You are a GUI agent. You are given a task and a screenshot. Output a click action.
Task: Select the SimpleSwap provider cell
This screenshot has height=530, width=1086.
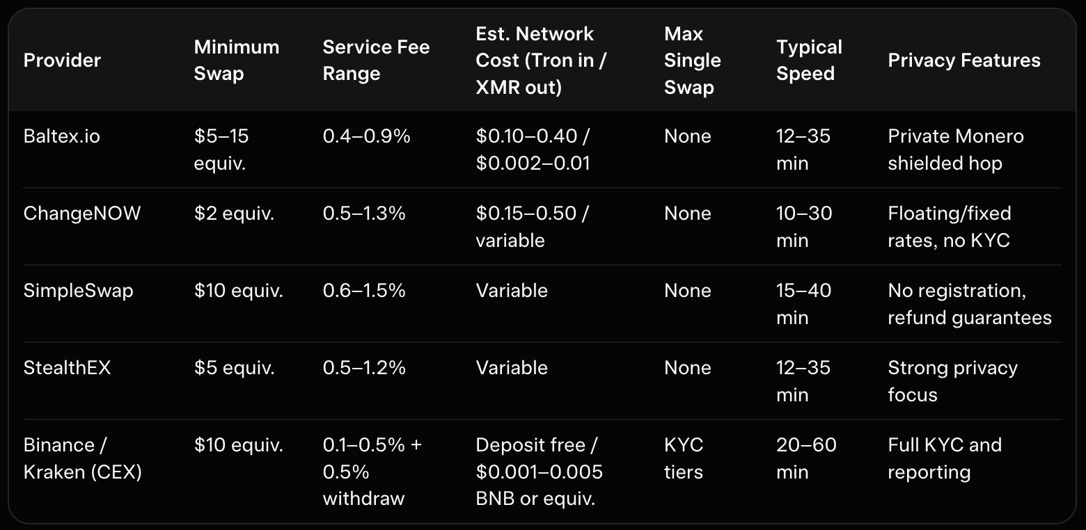click(78, 291)
